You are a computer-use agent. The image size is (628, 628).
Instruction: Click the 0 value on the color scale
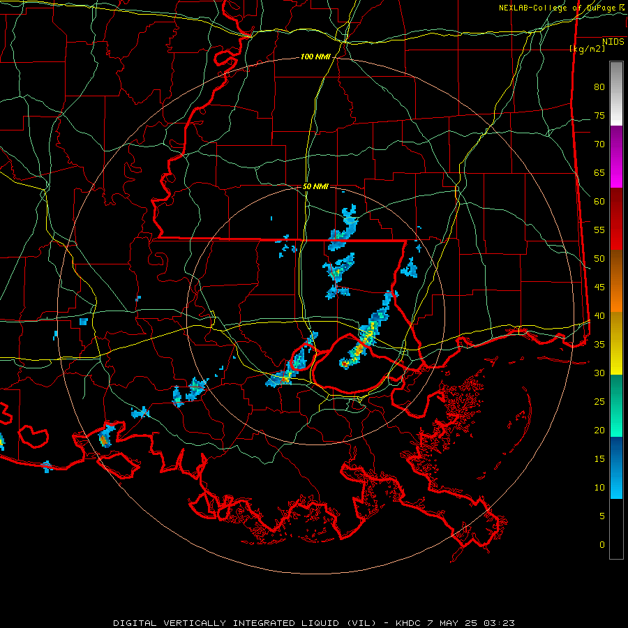click(x=602, y=545)
